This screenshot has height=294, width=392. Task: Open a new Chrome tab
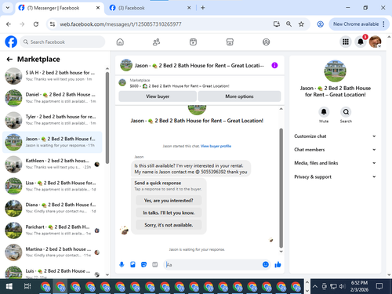[x=202, y=8]
